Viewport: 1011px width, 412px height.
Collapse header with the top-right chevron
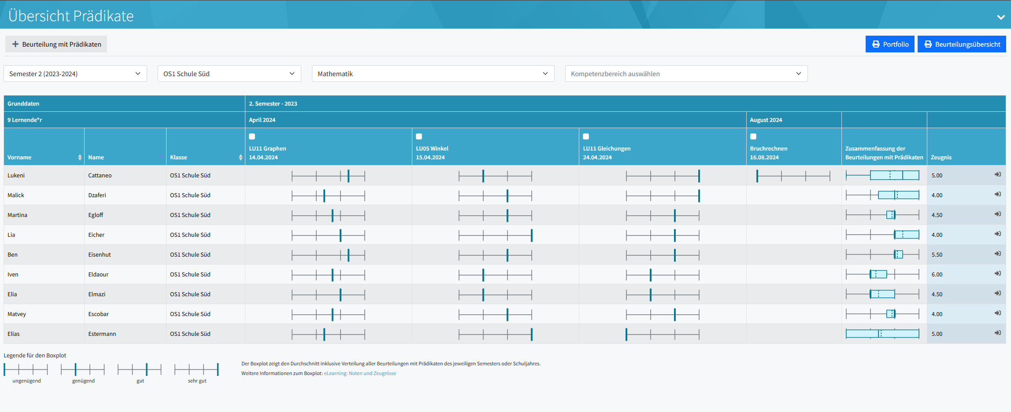point(1001,17)
